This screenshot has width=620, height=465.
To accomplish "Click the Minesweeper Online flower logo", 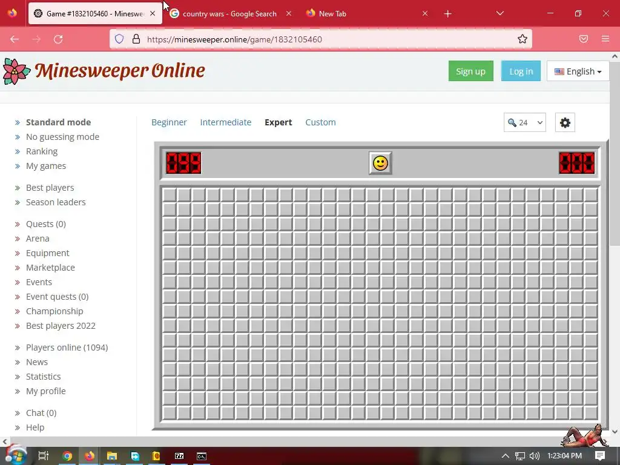I will [x=16, y=71].
